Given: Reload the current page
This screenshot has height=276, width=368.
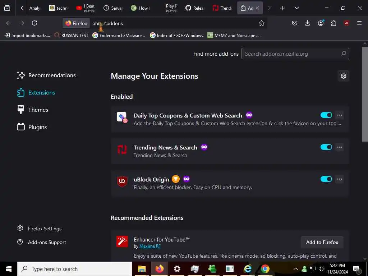Looking at the screenshot, I should (34, 23).
